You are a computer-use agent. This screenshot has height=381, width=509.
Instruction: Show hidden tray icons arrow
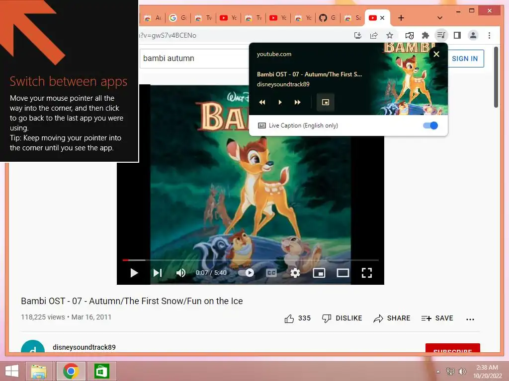438,372
